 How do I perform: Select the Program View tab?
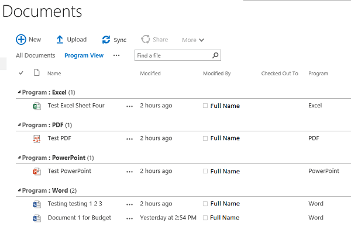click(84, 55)
